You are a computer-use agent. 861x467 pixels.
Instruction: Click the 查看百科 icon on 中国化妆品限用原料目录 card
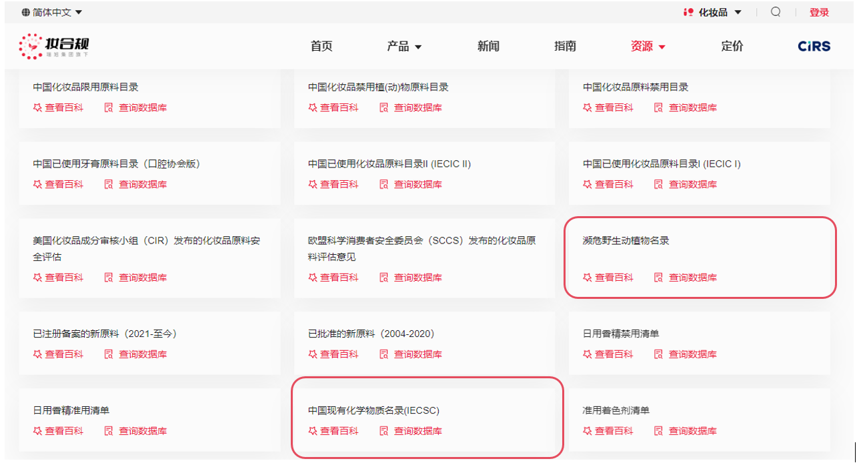click(x=37, y=107)
